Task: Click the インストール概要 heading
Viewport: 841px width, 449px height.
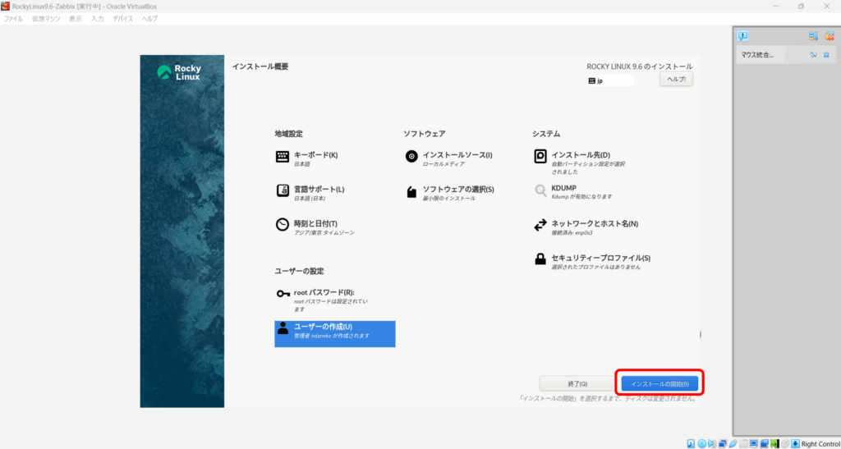Action: (260, 66)
